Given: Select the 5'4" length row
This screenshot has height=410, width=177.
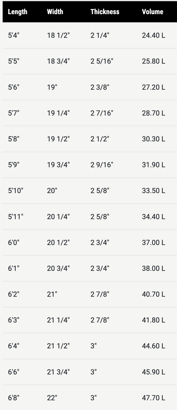Looking at the screenshot, I should [x=90, y=35].
